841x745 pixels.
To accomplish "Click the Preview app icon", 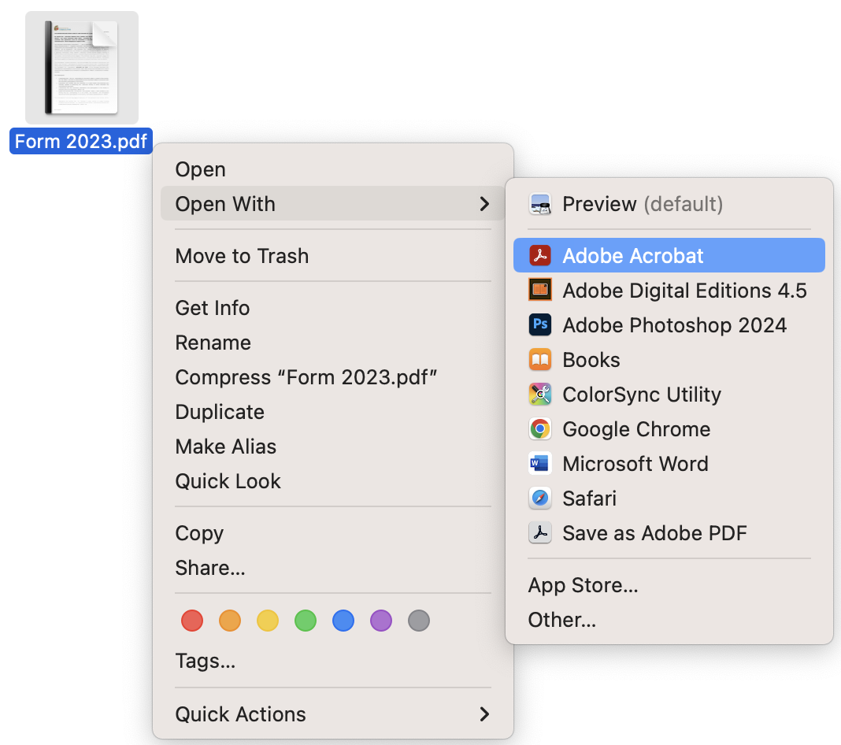I will (x=539, y=204).
